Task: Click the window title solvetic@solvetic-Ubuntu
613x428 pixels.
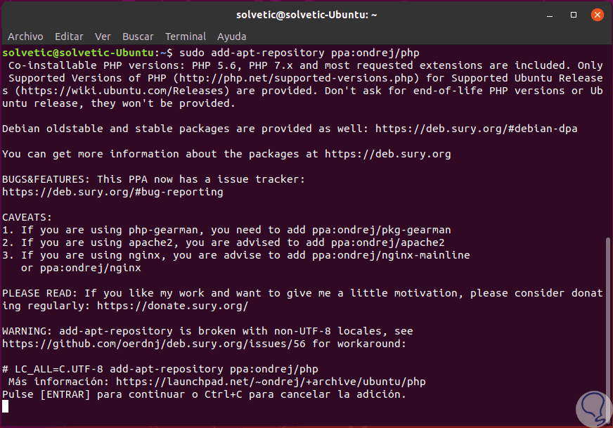Action: (x=305, y=13)
